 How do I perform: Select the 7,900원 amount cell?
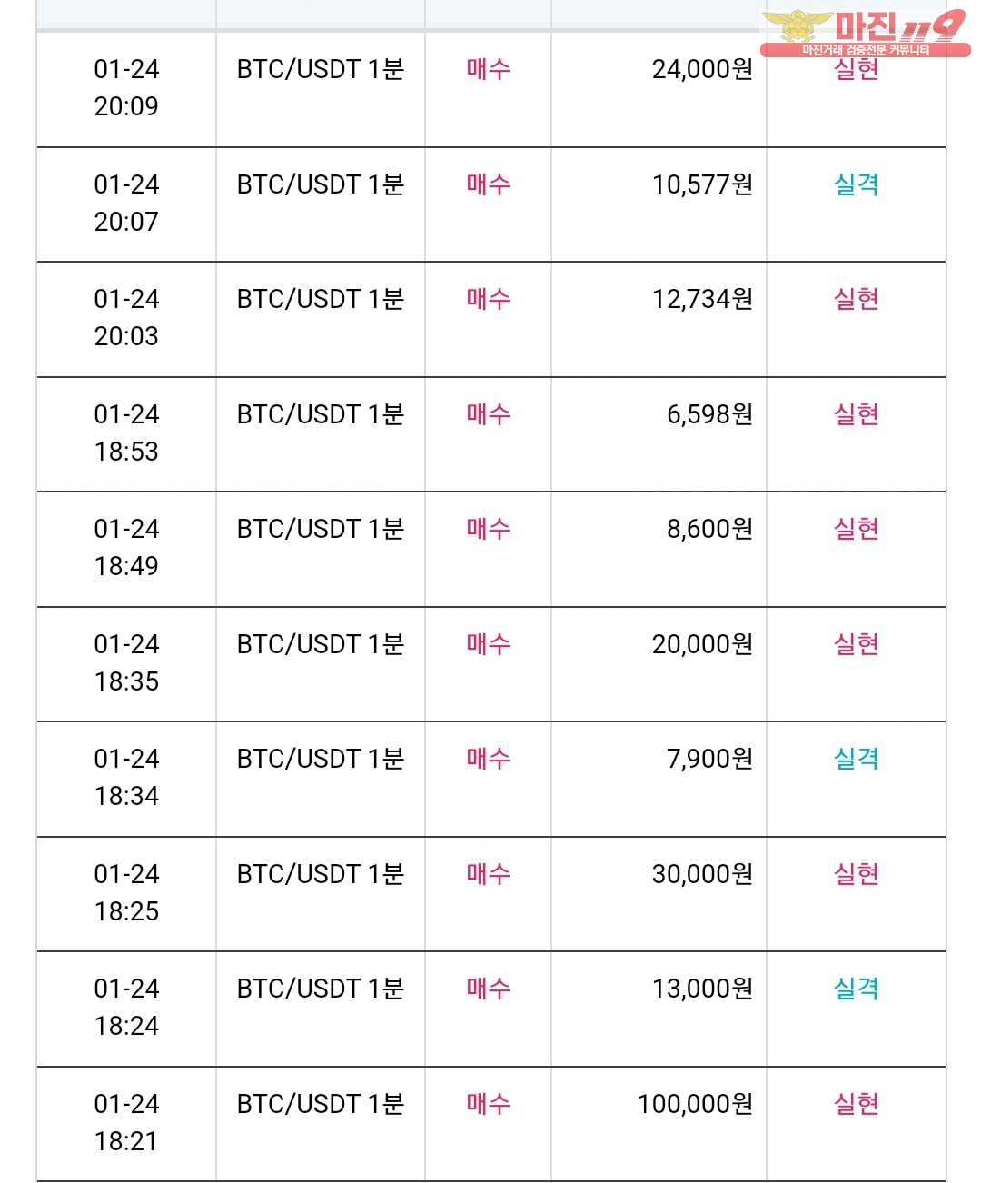(709, 759)
